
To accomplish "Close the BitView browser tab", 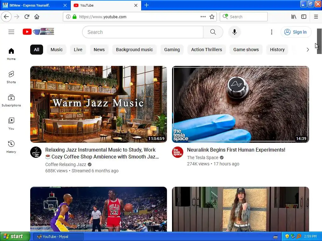I will click(65, 5).
